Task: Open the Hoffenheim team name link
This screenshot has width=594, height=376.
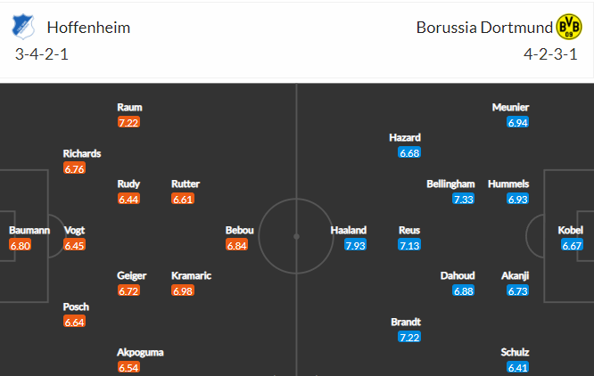Action: [88, 28]
